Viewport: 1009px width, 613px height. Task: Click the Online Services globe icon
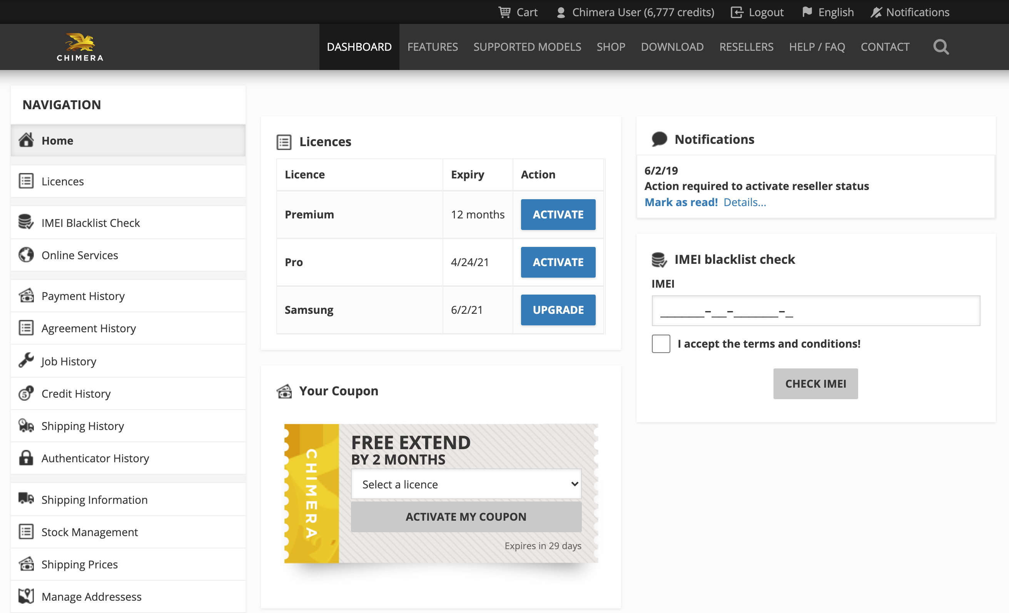26,255
